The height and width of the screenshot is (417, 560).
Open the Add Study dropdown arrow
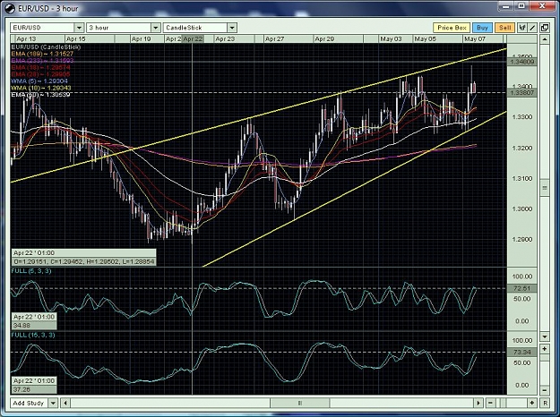tap(53, 403)
